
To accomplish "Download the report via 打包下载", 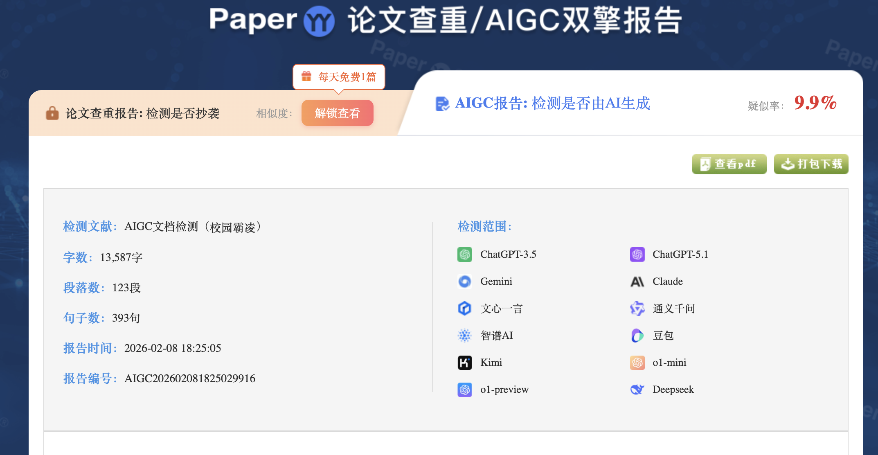I will click(810, 164).
